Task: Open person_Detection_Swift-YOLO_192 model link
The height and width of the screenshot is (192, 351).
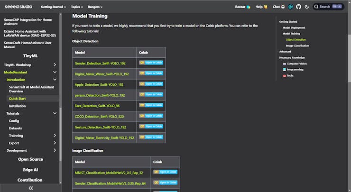Action: click(x=100, y=95)
